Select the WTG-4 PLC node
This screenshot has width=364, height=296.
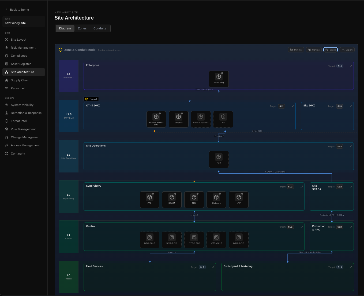coord(216,240)
